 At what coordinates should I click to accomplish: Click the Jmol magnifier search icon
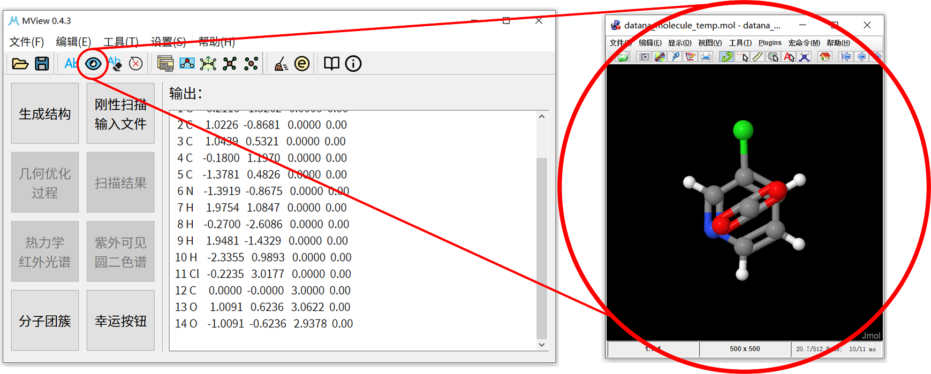point(675,57)
